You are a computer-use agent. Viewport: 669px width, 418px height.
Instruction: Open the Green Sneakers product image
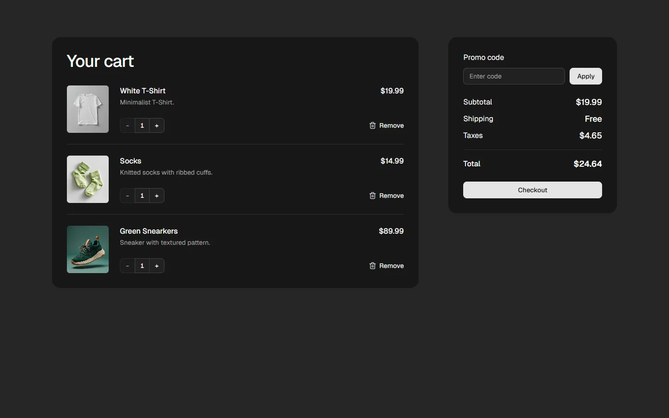click(x=88, y=249)
